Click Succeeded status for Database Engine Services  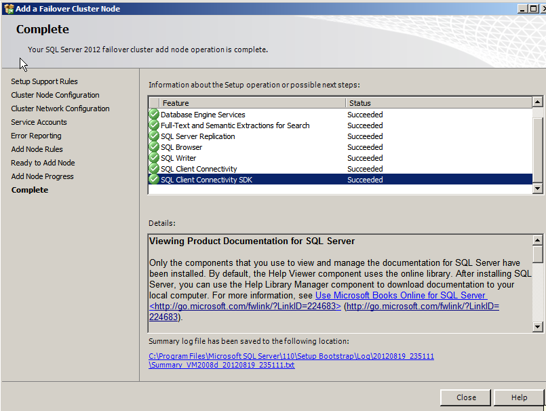pyautogui.click(x=365, y=115)
